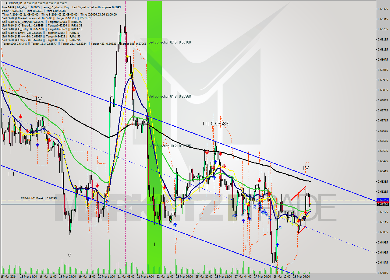Click the '18 Mar 11:00' time label
Image resolution: width=390 pixels, height=280 pixels.
(x=48, y=277)
